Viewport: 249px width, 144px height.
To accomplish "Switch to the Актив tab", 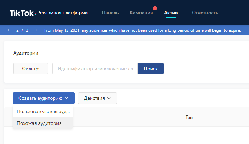I will [x=171, y=13].
